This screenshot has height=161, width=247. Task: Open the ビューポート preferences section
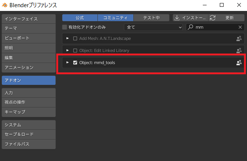[29, 38]
